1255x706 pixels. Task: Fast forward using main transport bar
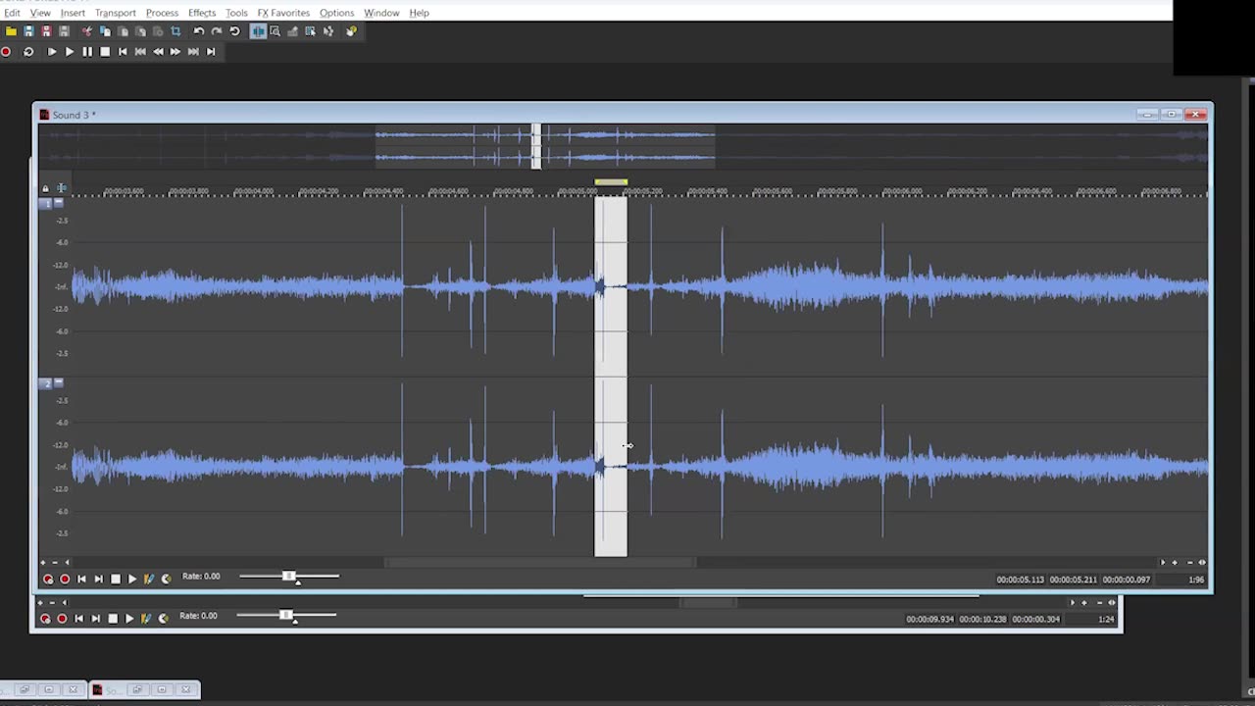(x=176, y=52)
